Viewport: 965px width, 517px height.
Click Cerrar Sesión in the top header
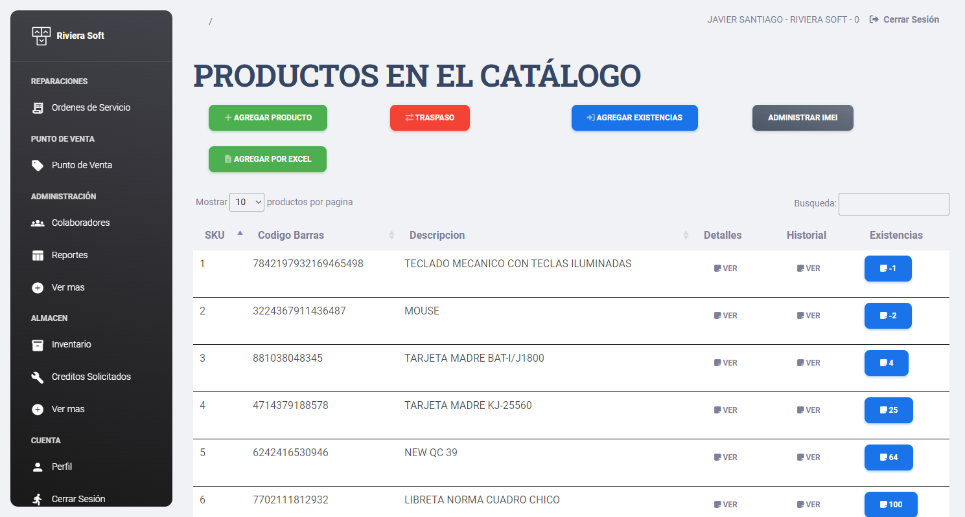click(x=904, y=19)
